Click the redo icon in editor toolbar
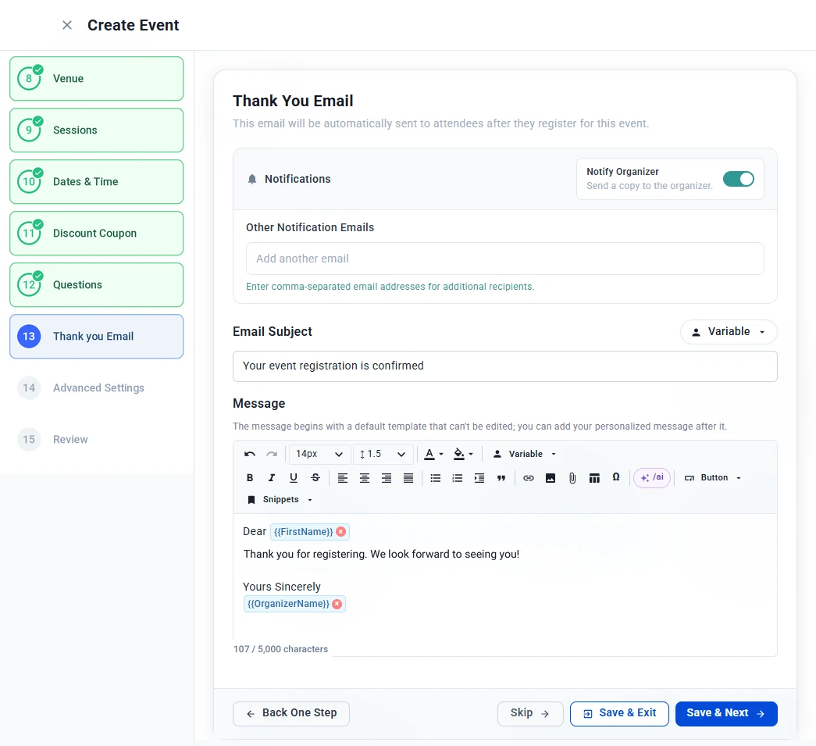816x746 pixels. point(272,454)
